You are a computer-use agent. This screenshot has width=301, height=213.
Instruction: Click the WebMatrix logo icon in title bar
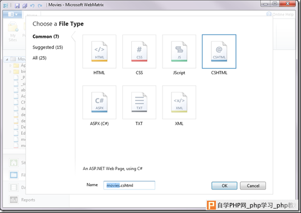click(6, 6)
